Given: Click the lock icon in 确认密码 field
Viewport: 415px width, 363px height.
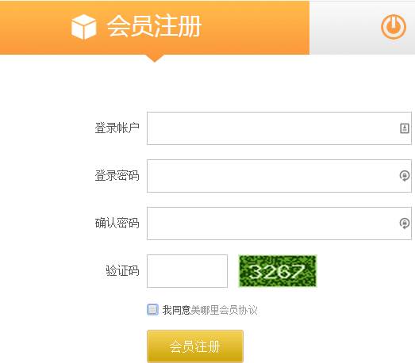Looking at the screenshot, I should pyautogui.click(x=404, y=224).
